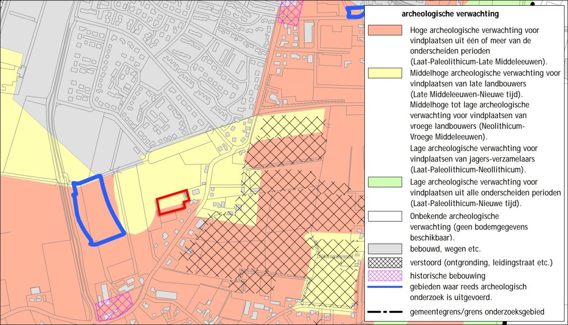The height and width of the screenshot is (325, 568).
Task: Click the blue line legend symbol
Action: 385,287
